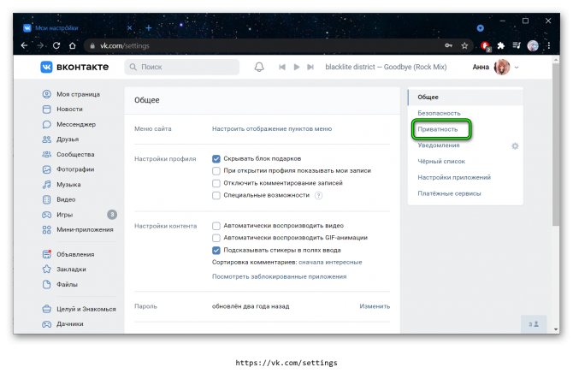
Task: Open the media control icon in toolbar
Action: click(x=517, y=45)
